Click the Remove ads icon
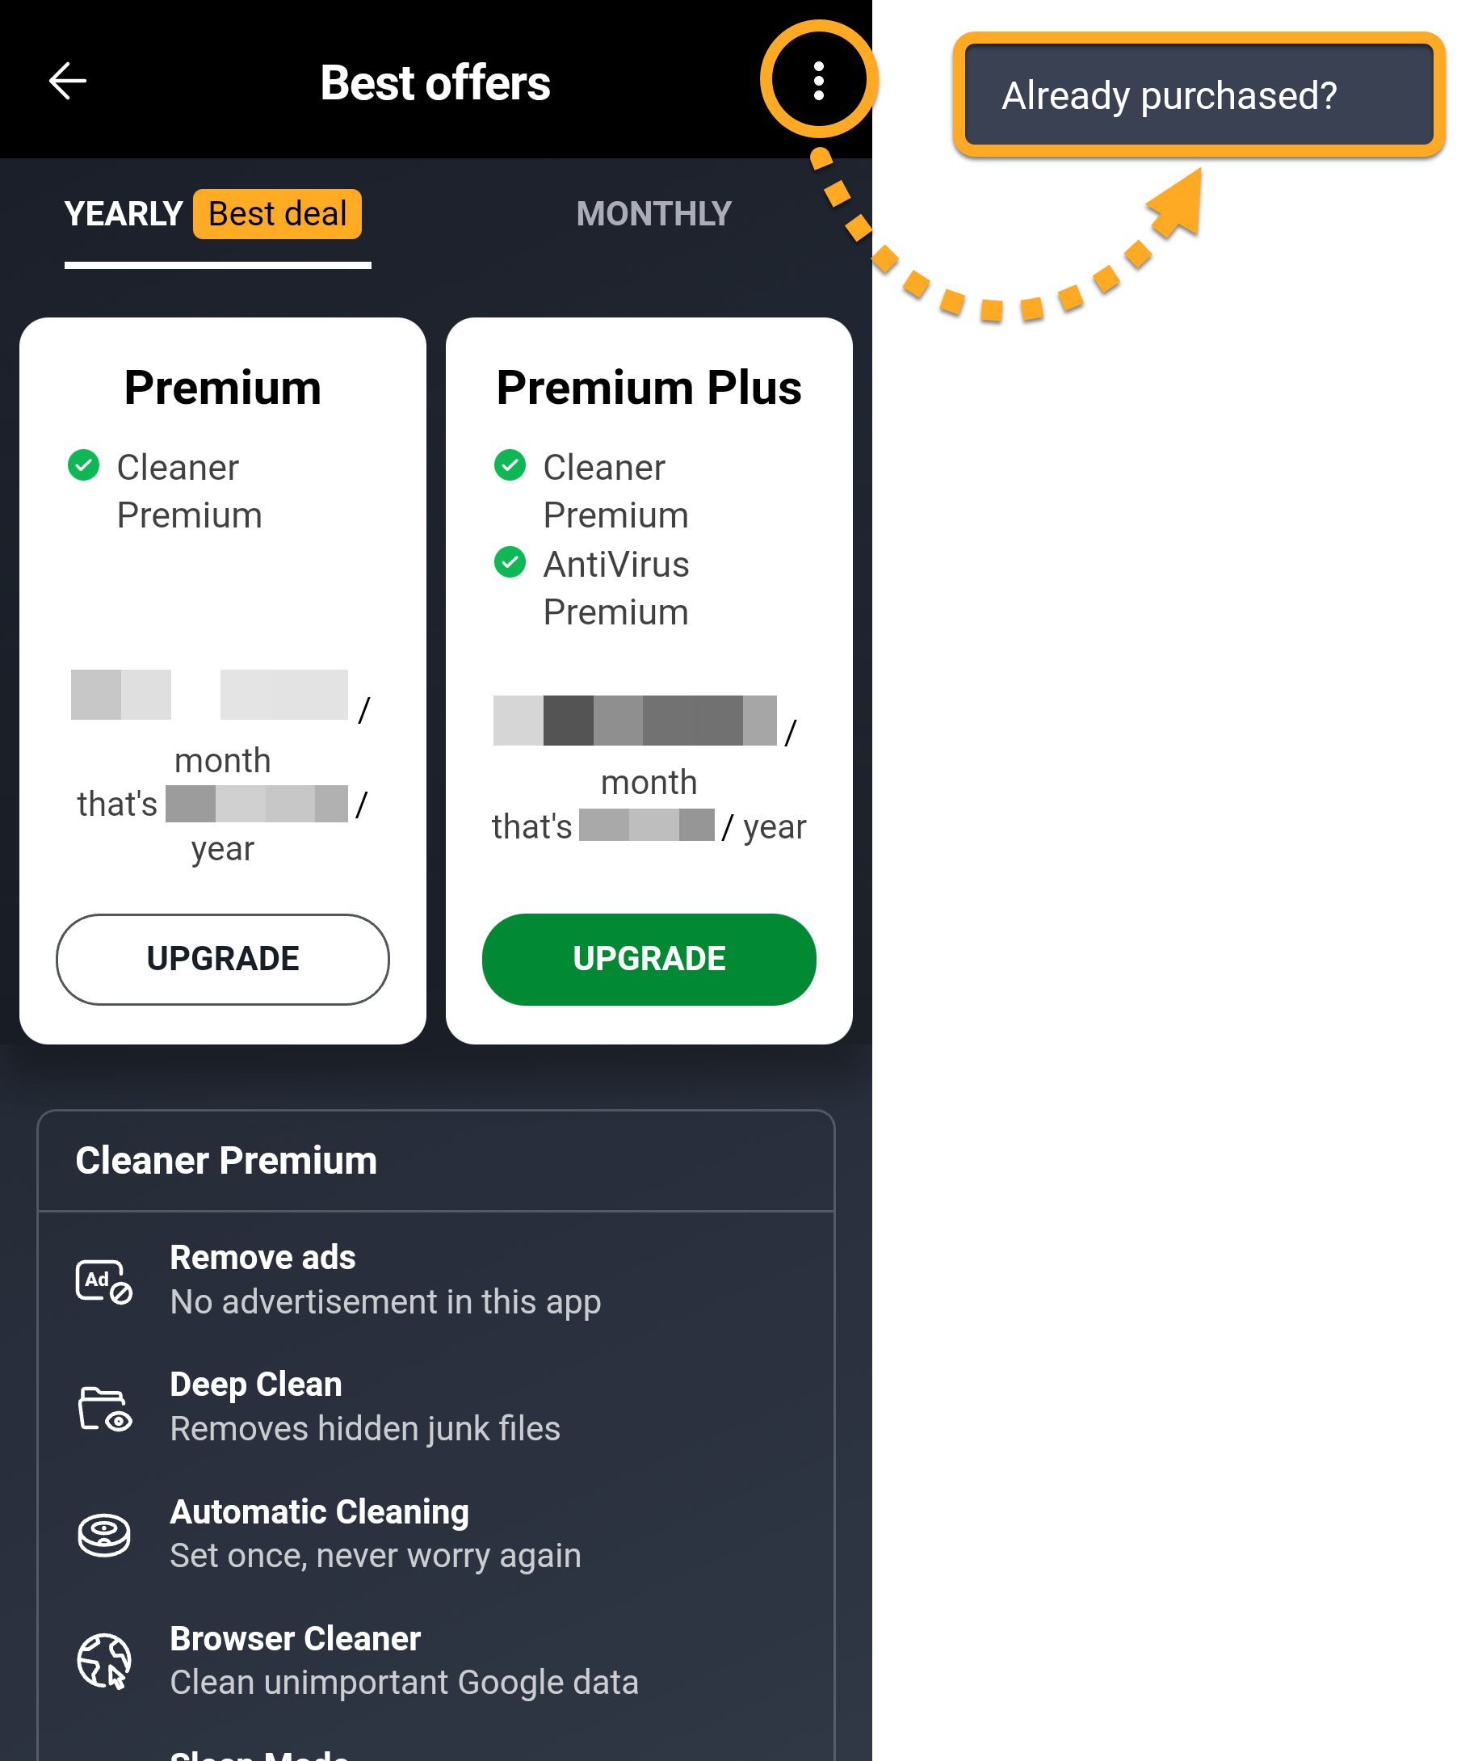 pos(104,1280)
